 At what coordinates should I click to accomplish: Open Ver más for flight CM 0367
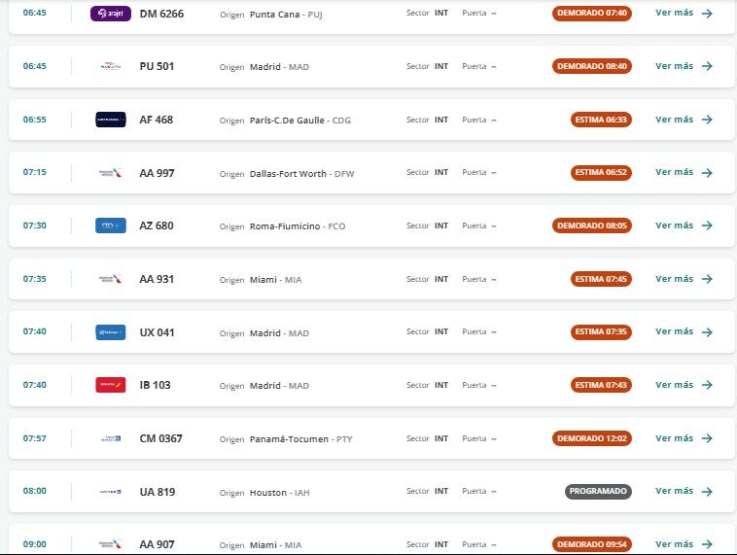pyautogui.click(x=684, y=438)
